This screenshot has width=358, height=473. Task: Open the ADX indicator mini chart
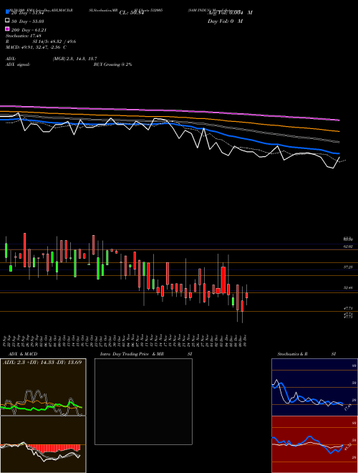(43, 387)
